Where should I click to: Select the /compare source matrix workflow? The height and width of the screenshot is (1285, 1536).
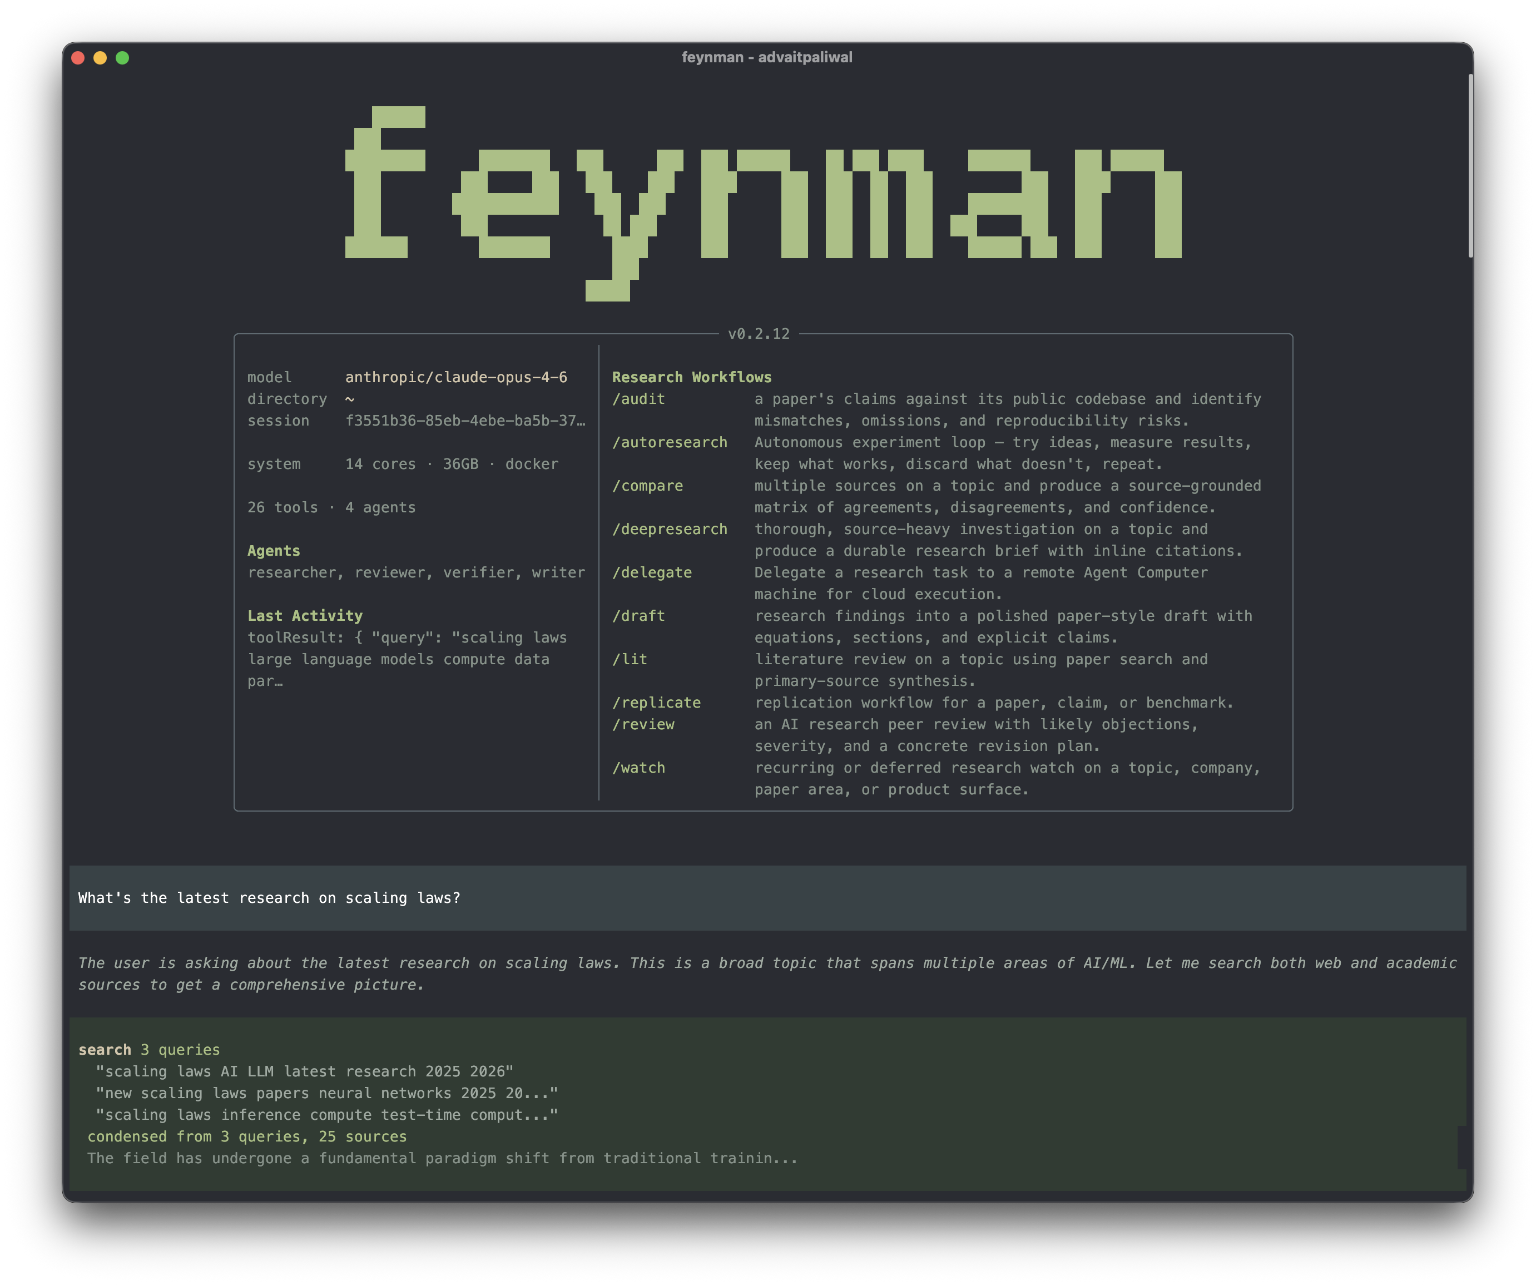(647, 485)
